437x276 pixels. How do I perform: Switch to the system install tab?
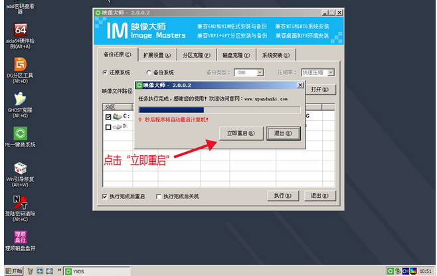point(276,56)
